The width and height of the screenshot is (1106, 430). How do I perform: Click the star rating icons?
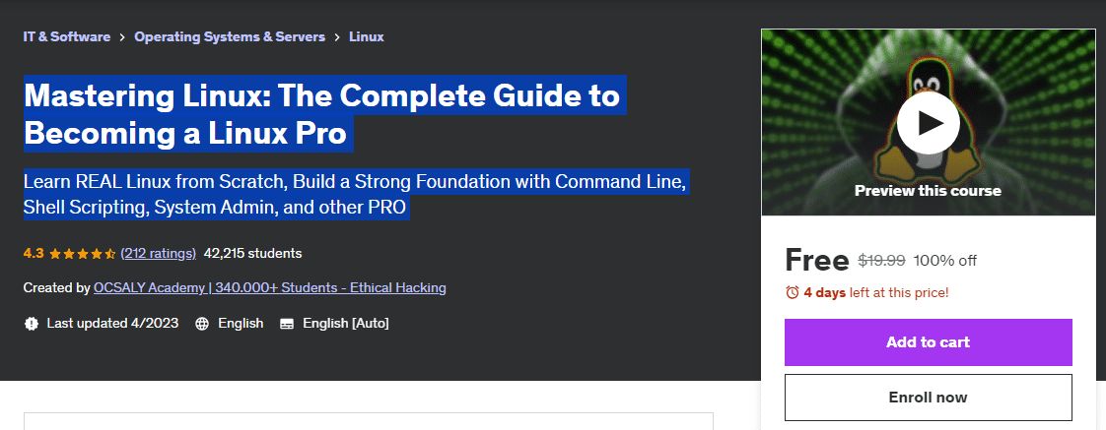[x=83, y=254]
